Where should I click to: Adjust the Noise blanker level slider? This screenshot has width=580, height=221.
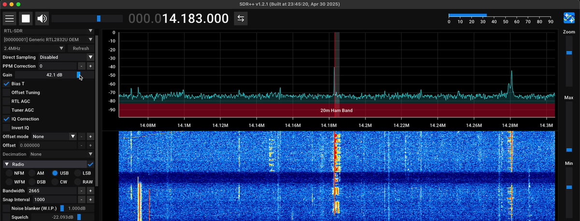77,208
